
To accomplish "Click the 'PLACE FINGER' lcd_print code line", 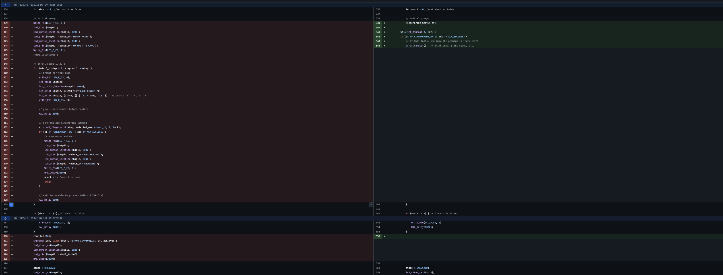I will pos(70,91).
